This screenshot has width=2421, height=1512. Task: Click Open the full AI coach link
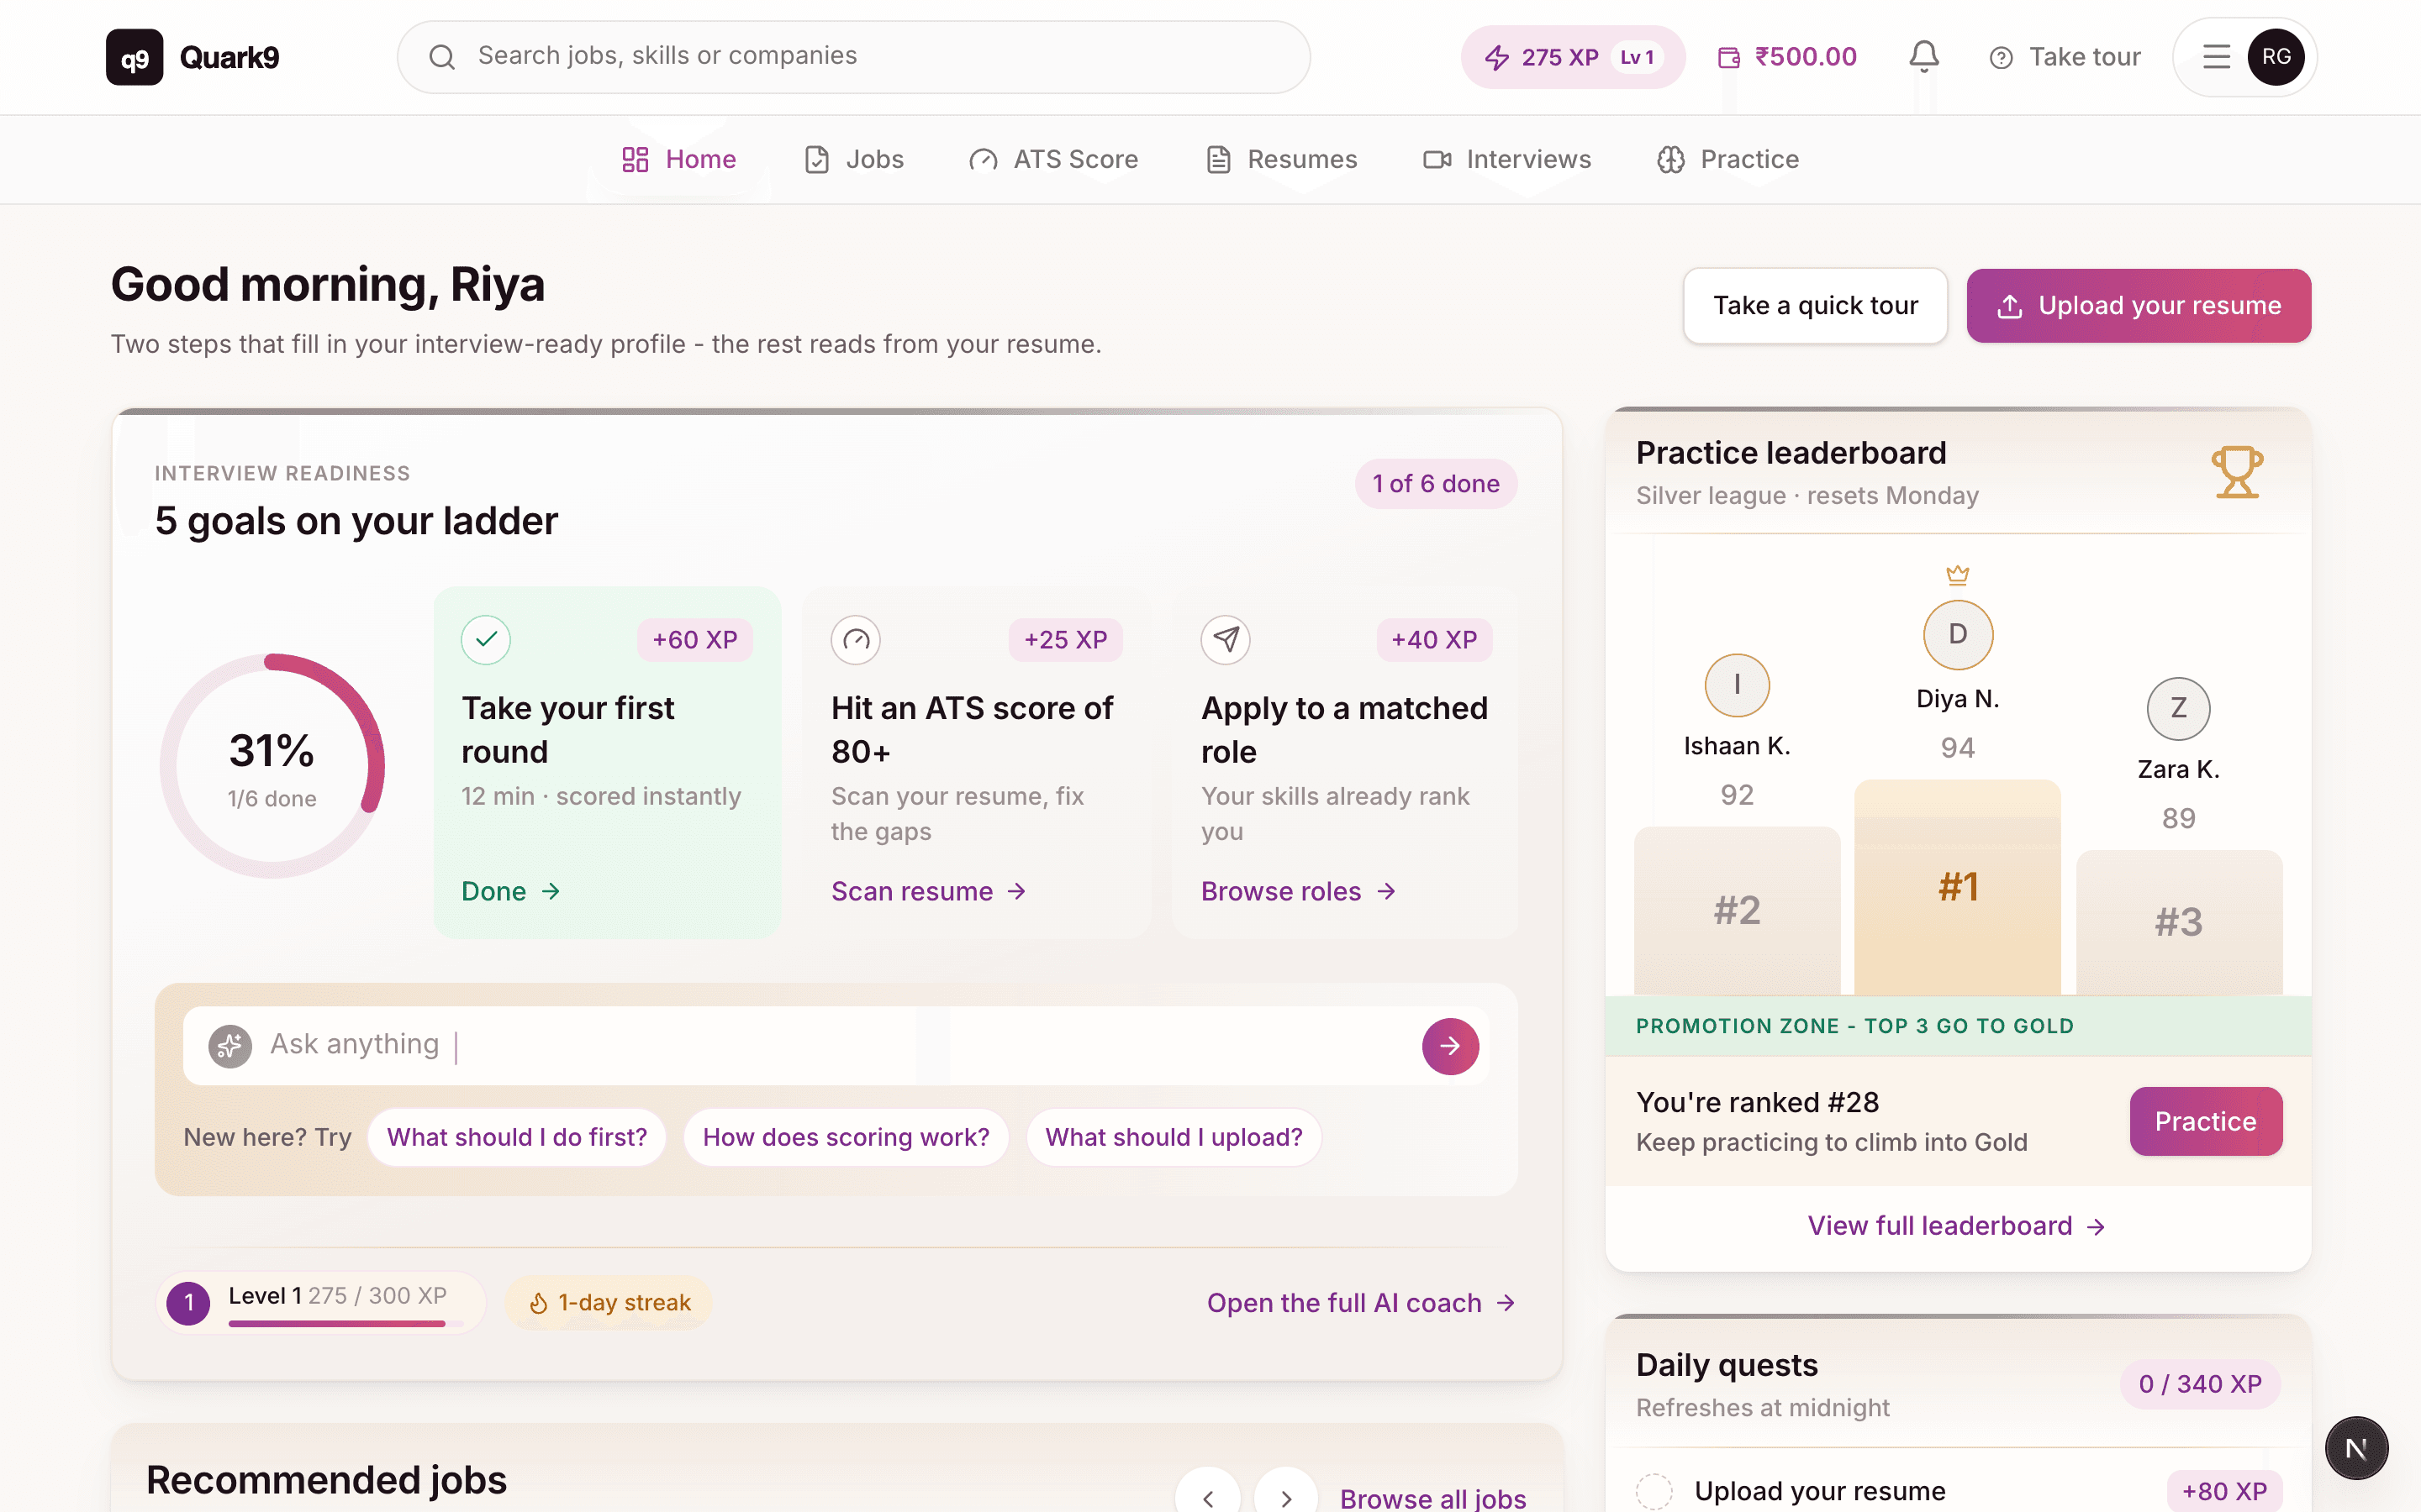(x=1361, y=1303)
